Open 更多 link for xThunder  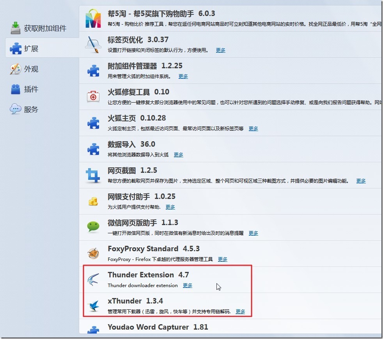click(x=240, y=311)
